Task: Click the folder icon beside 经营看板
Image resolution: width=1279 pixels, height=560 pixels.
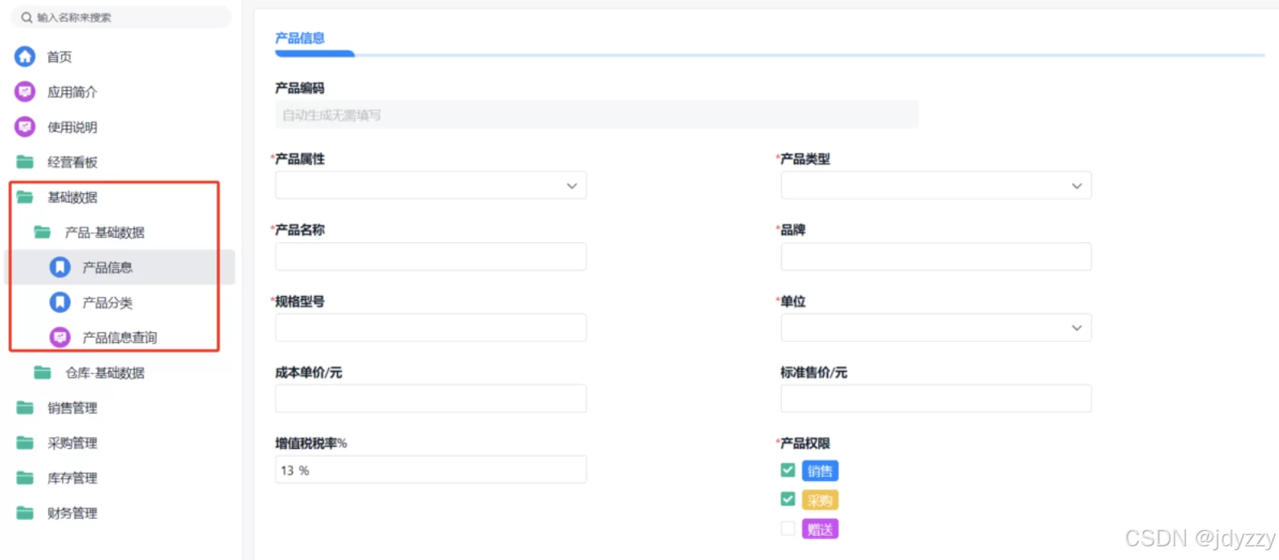Action: click(x=25, y=163)
